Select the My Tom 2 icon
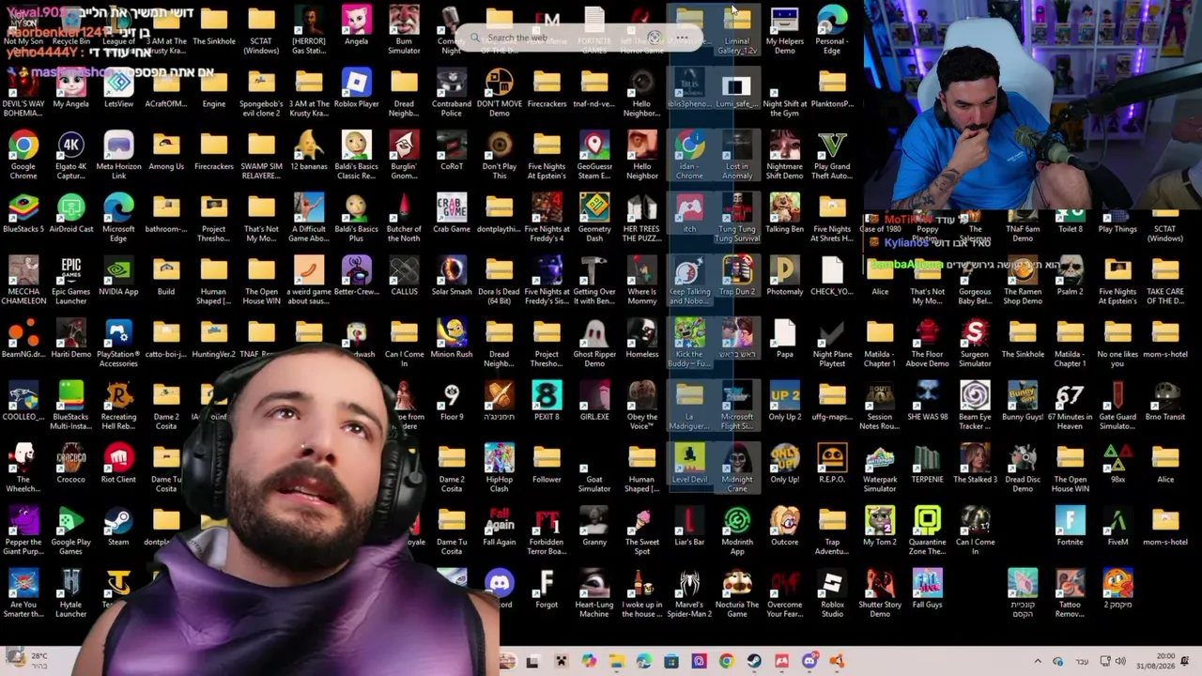The height and width of the screenshot is (676, 1202). [880, 528]
